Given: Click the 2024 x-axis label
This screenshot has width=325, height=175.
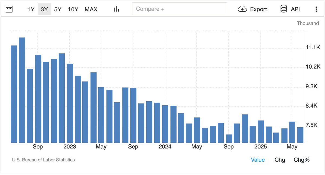Looking at the screenshot, I should coord(165,147).
